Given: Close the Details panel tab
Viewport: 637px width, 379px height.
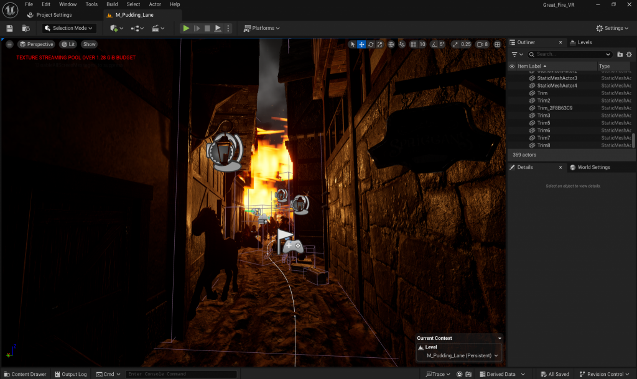Looking at the screenshot, I should tap(560, 167).
